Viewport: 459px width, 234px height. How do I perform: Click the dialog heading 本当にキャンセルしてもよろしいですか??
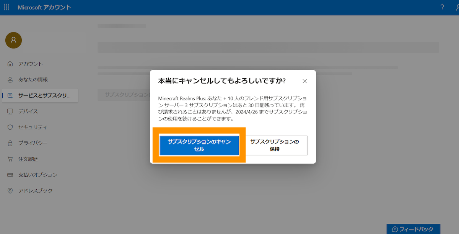click(x=222, y=81)
